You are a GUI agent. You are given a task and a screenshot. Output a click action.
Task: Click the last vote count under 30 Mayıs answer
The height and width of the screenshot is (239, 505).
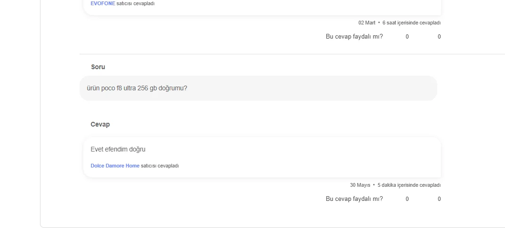pyautogui.click(x=439, y=199)
